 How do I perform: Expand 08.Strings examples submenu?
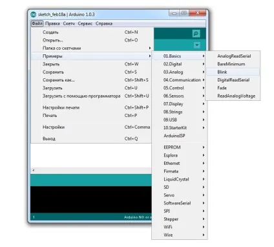pyautogui.click(x=179, y=112)
